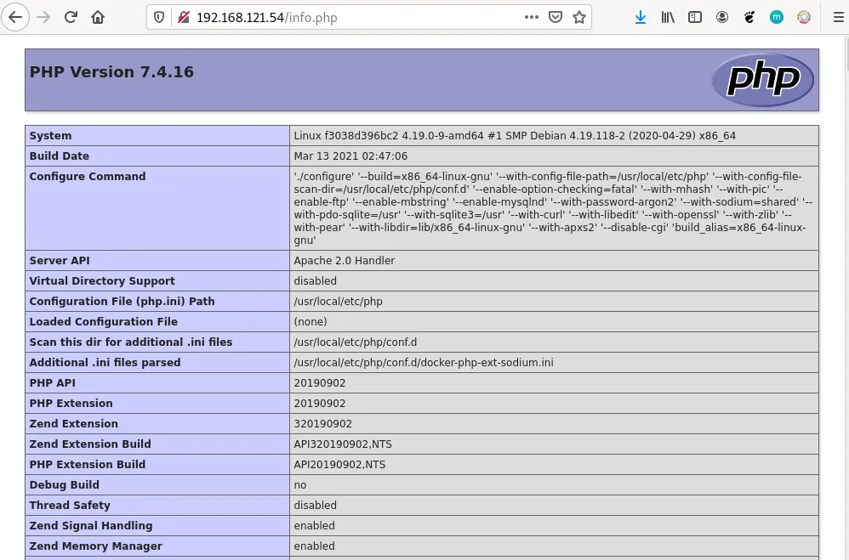Click the teal 'm' extension icon
The image size is (849, 560).
click(x=777, y=17)
